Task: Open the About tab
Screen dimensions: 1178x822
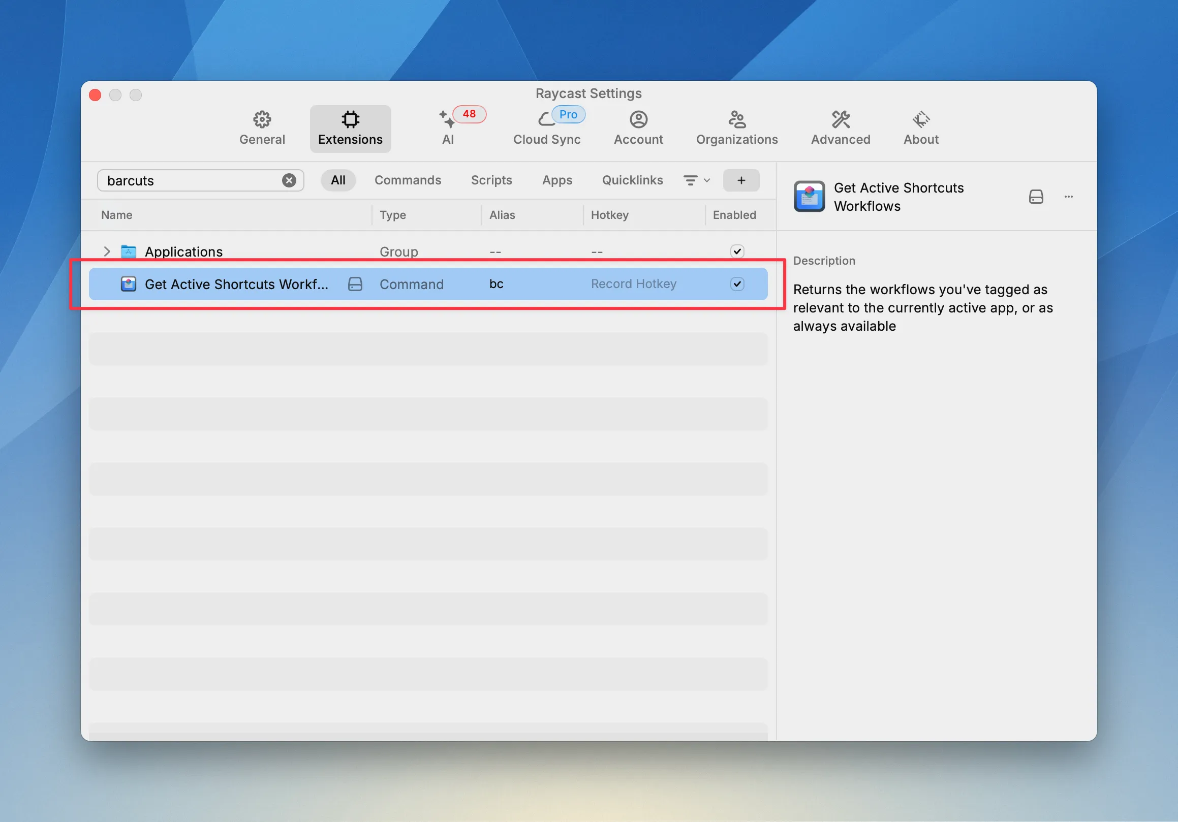Action: (x=921, y=128)
